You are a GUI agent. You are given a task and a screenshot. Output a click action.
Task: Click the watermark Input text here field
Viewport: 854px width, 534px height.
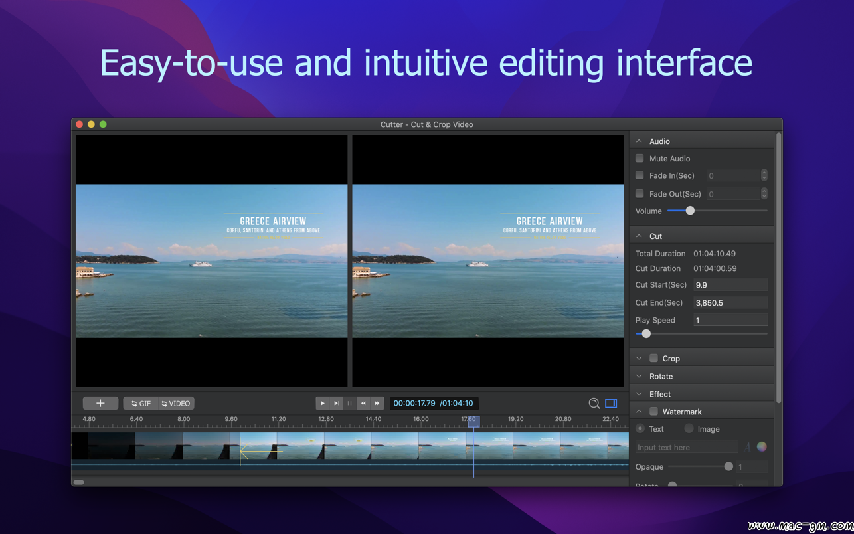pyautogui.click(x=687, y=447)
